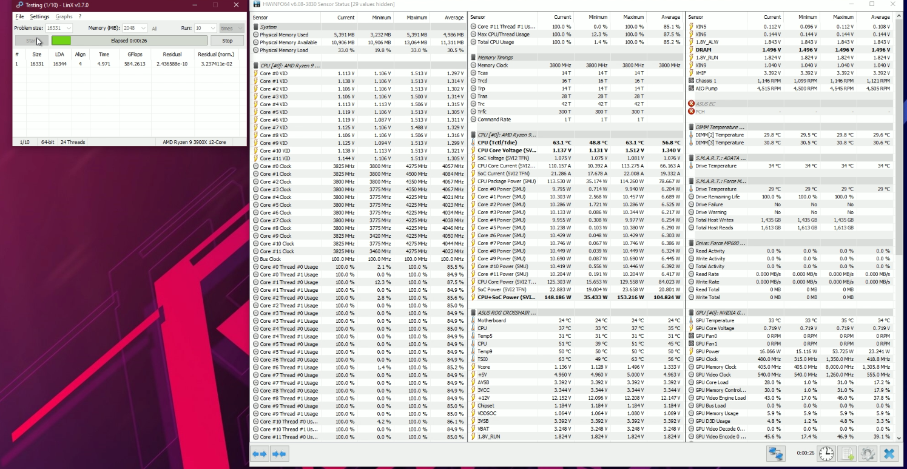Click the icon beside Drive Remaining Life
Screen dimensions: 907x469
click(x=691, y=197)
